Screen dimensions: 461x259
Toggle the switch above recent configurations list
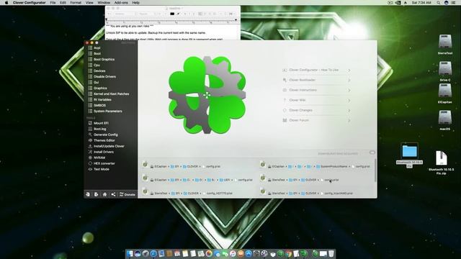tap(372, 153)
